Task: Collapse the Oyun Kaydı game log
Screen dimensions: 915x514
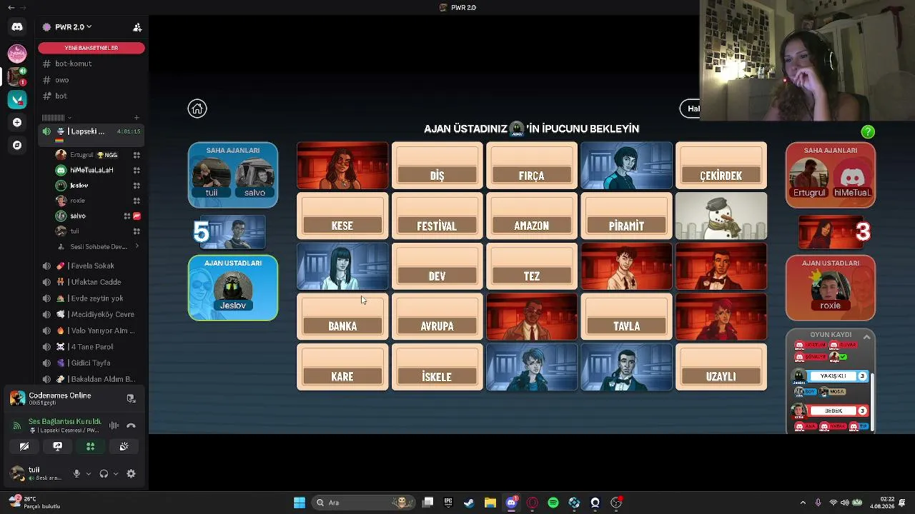Action: tap(866, 337)
